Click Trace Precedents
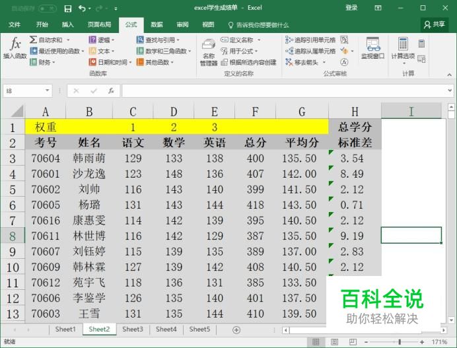 tap(310, 40)
